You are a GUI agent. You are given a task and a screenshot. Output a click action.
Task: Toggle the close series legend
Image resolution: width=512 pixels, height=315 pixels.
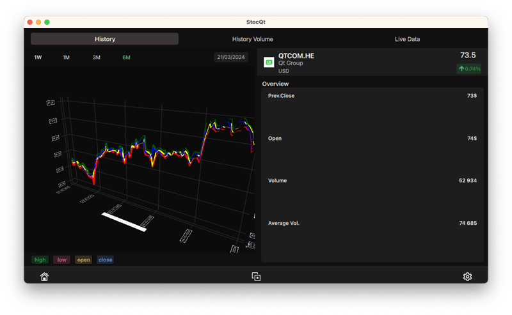point(105,259)
